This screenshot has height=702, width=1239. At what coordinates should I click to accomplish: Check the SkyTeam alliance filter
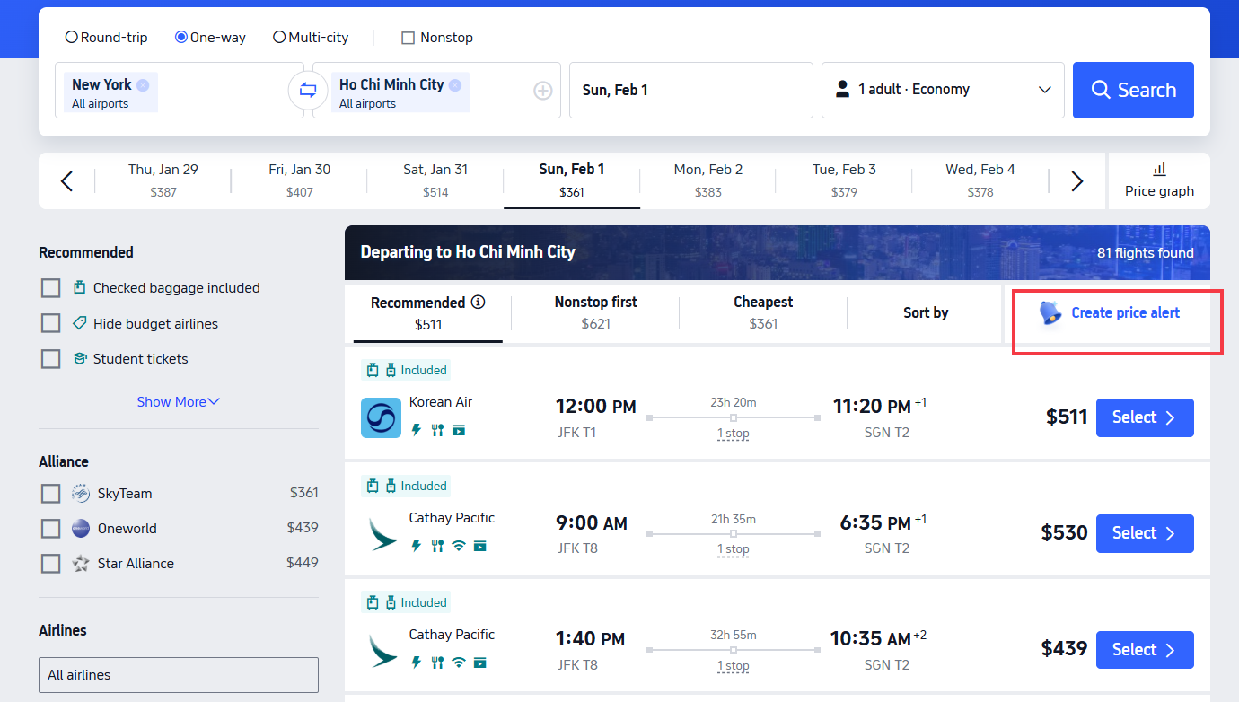click(x=50, y=493)
